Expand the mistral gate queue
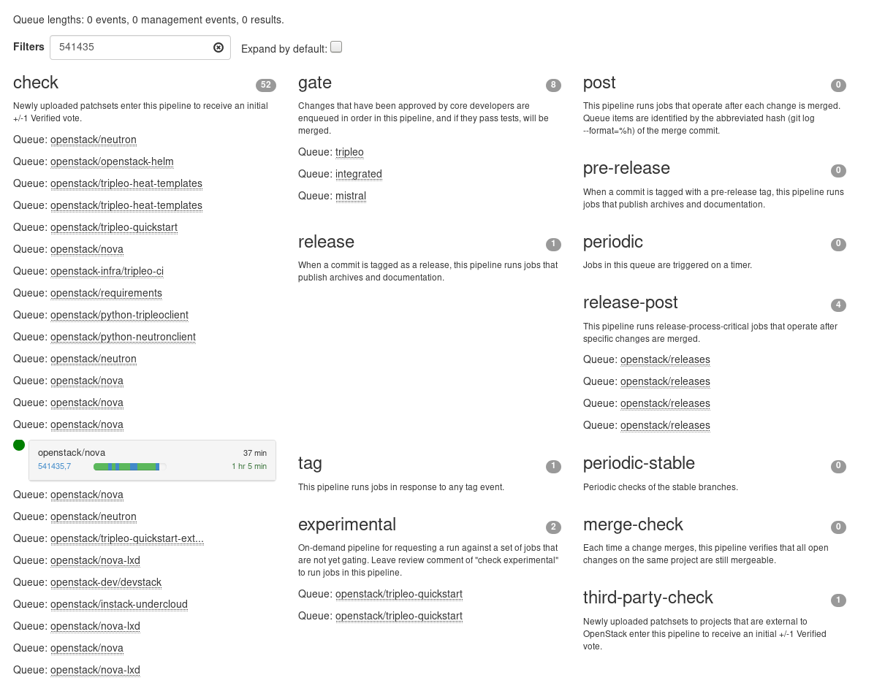 [351, 196]
